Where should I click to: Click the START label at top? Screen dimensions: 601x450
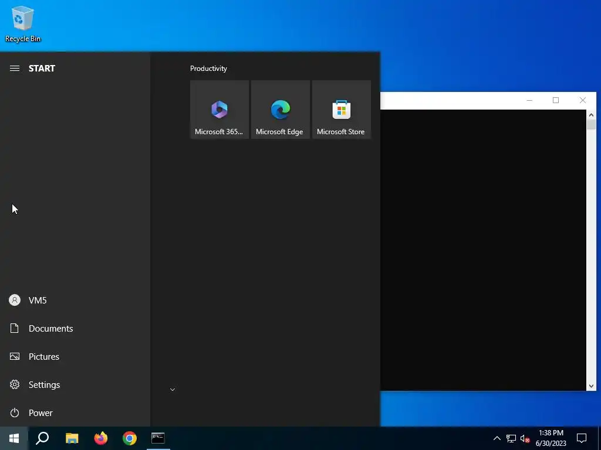point(42,69)
